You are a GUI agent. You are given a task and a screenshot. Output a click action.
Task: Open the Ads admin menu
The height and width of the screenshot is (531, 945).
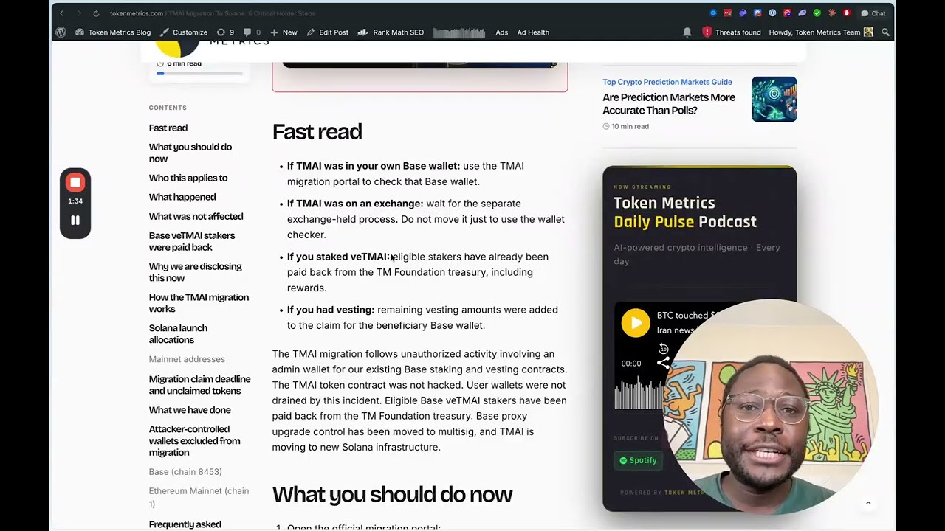point(502,32)
